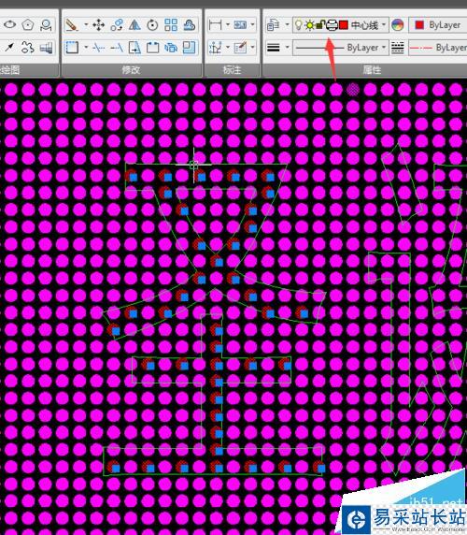Viewport: 467px width, 535px height.
Task: Open the Array grid tool
Action: pos(171,25)
